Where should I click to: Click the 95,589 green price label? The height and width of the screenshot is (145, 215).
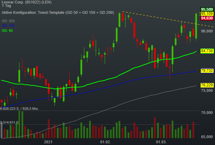207,9
